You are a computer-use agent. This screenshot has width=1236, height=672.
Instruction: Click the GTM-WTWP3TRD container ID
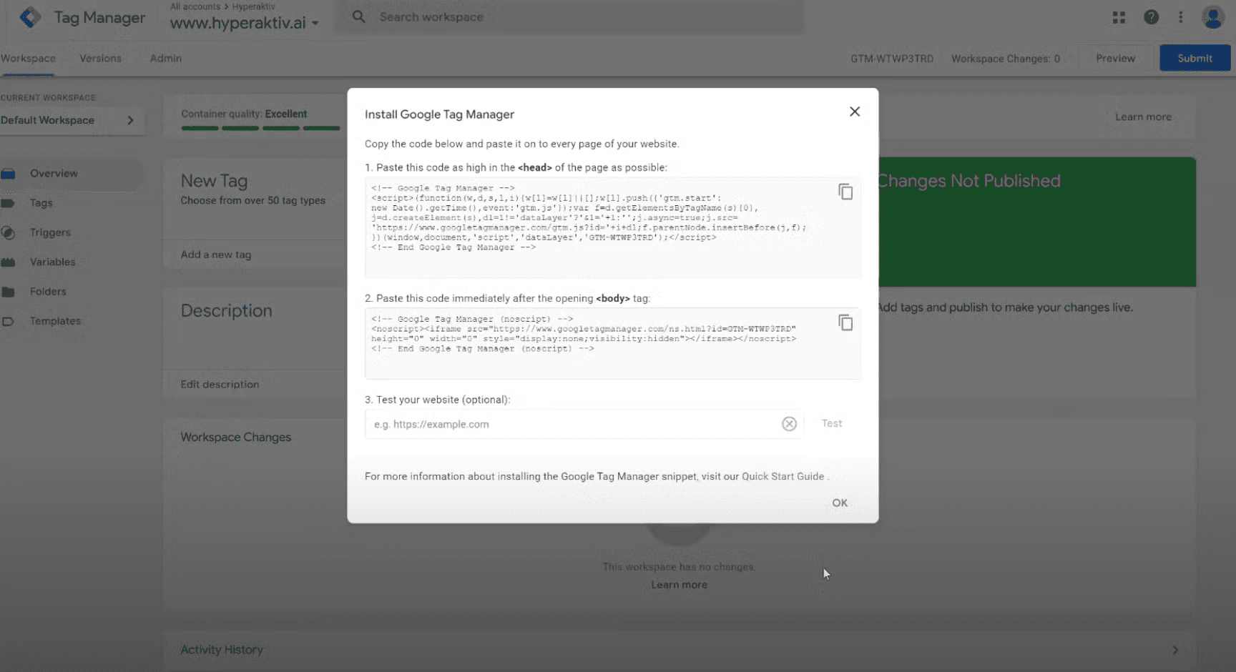coord(892,59)
